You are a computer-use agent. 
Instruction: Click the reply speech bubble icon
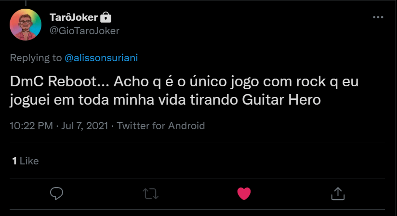[57, 193]
